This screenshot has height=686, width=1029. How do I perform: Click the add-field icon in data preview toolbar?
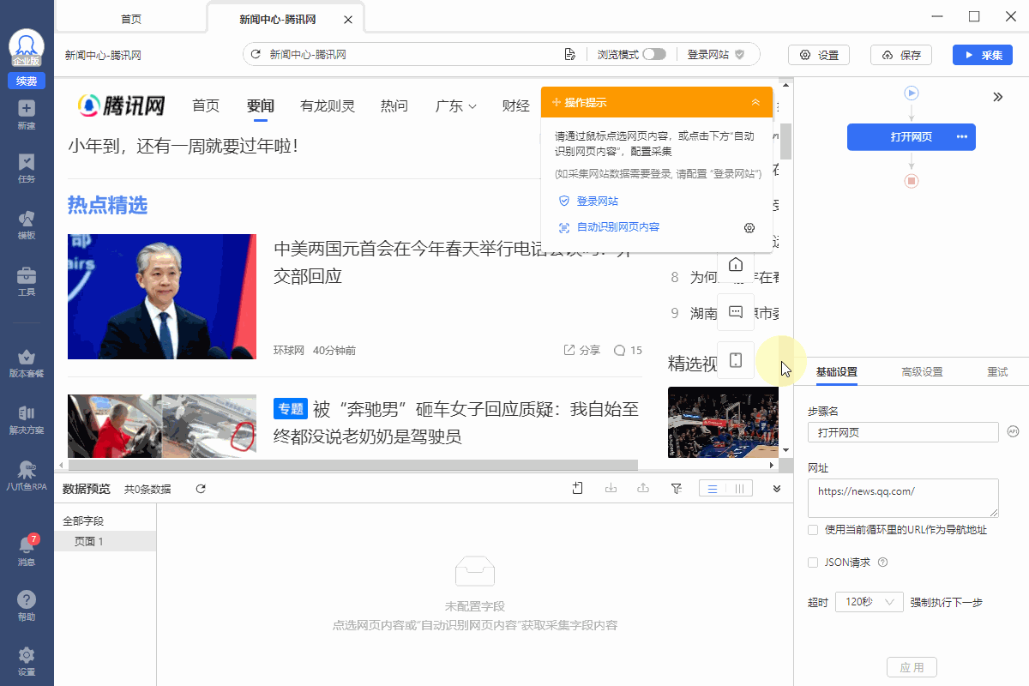click(x=578, y=489)
